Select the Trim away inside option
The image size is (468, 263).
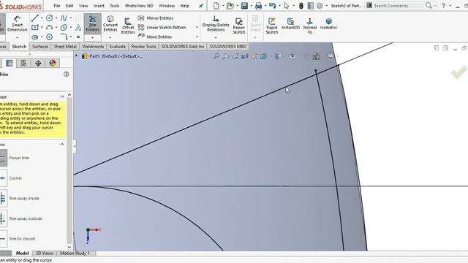coord(20,198)
